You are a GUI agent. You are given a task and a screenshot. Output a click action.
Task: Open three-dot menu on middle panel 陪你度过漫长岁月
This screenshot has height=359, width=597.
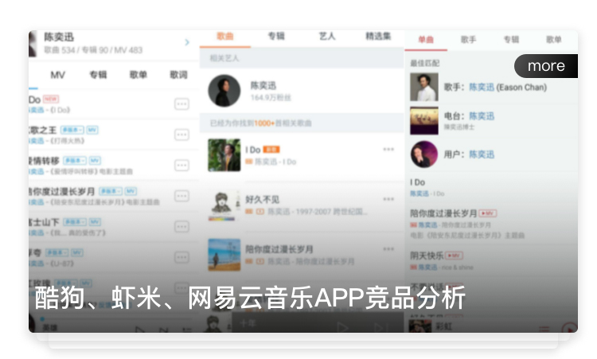[x=388, y=249]
